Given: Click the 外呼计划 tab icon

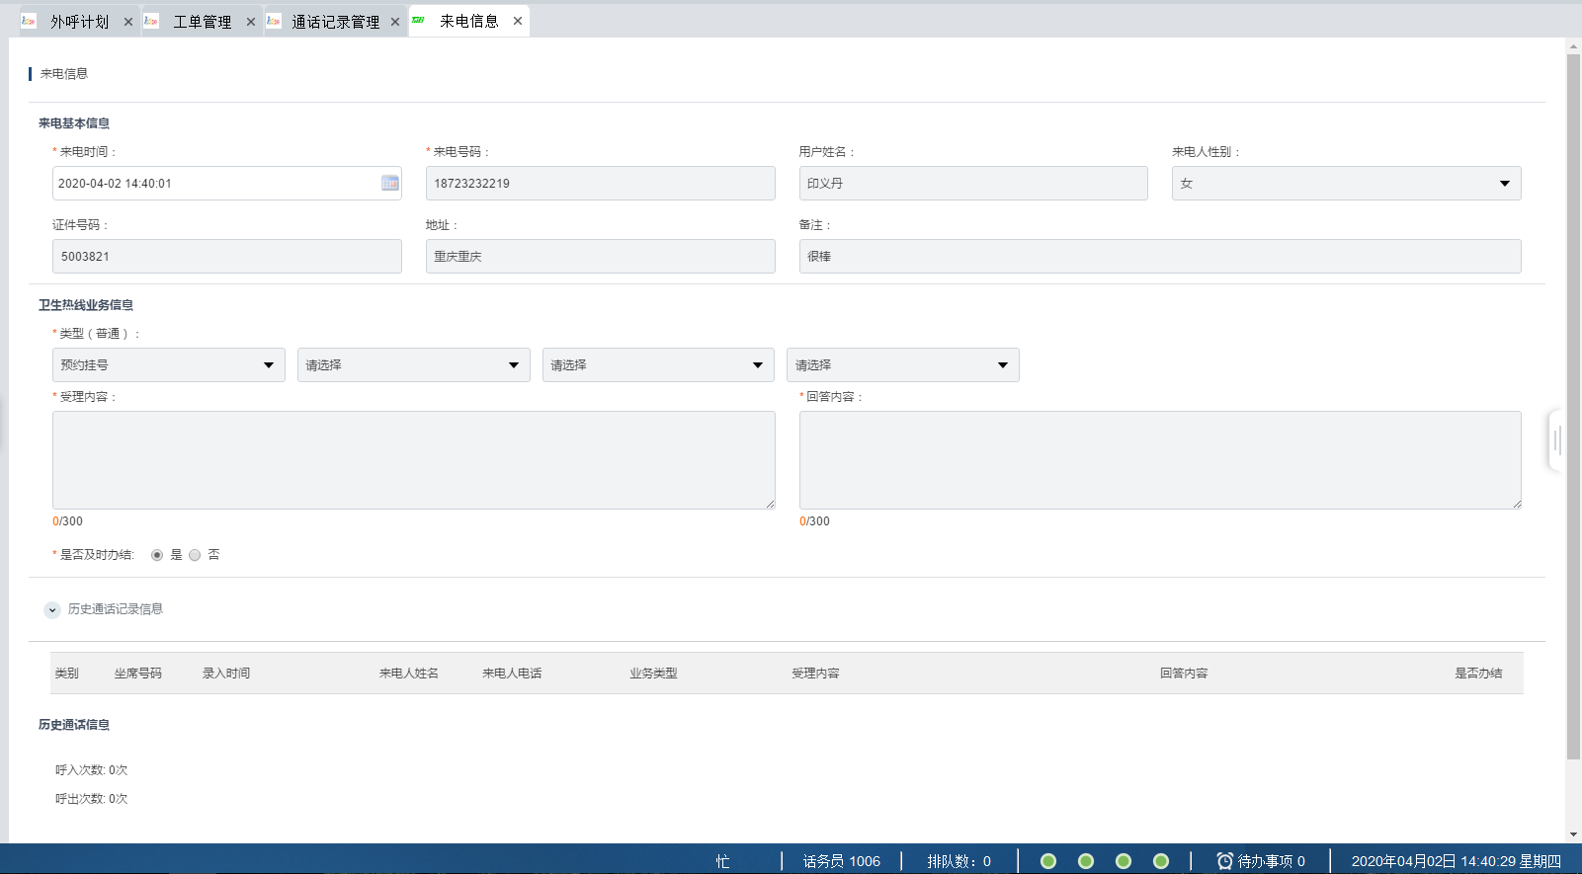Looking at the screenshot, I should [x=29, y=21].
